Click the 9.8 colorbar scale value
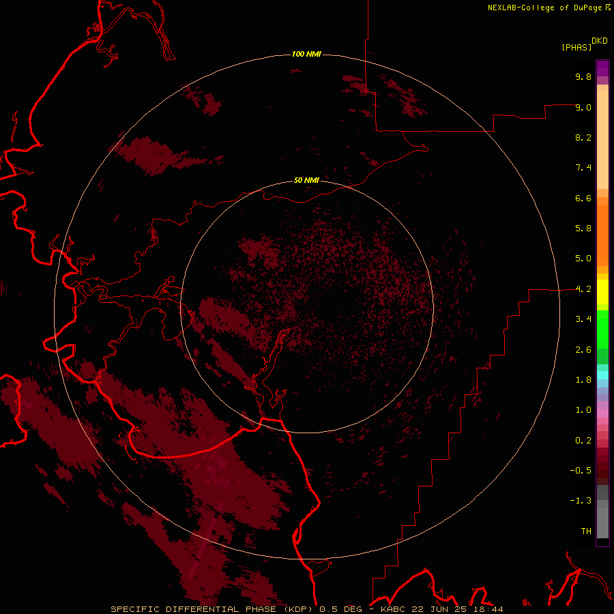 click(x=583, y=76)
